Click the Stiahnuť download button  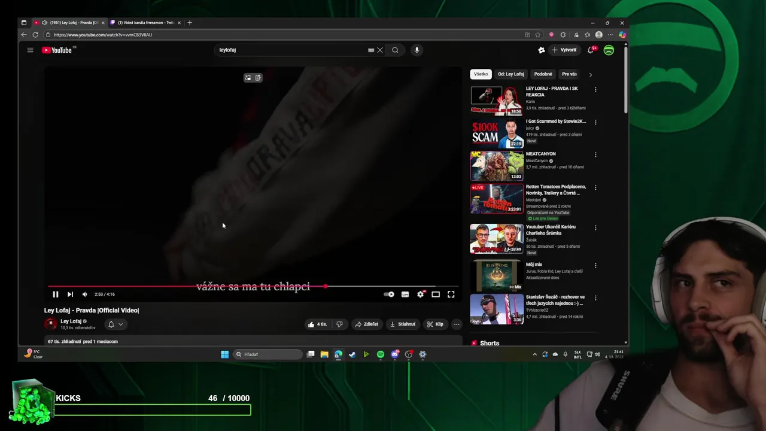pyautogui.click(x=402, y=324)
